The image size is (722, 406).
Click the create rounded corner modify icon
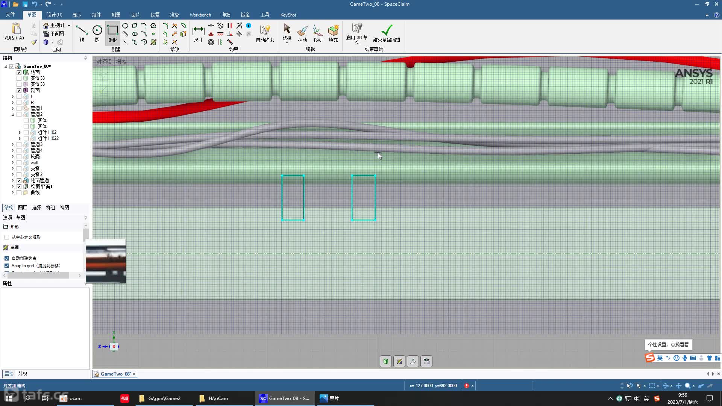[x=165, y=26]
